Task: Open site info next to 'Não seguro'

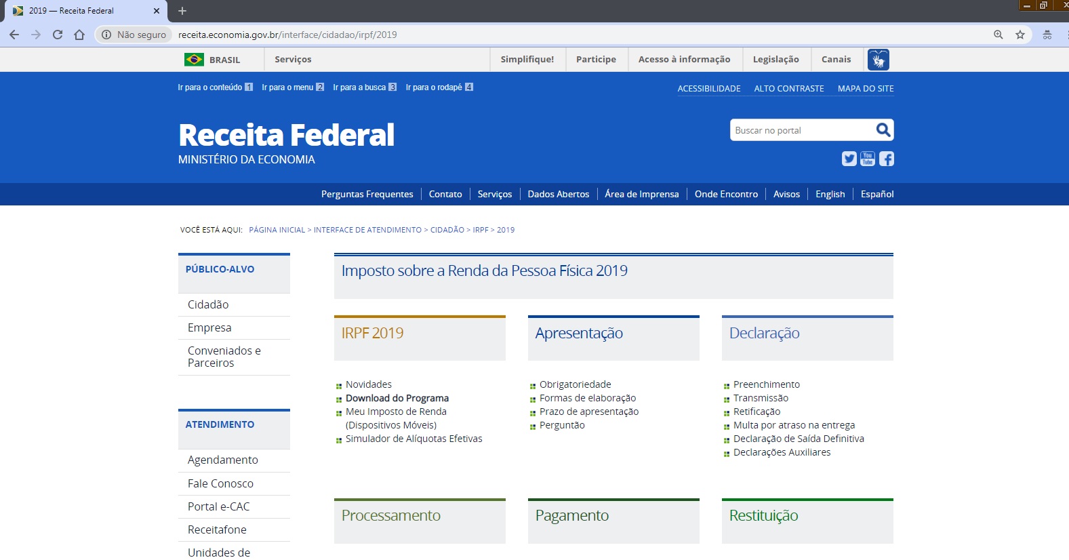Action: pyautogui.click(x=106, y=35)
